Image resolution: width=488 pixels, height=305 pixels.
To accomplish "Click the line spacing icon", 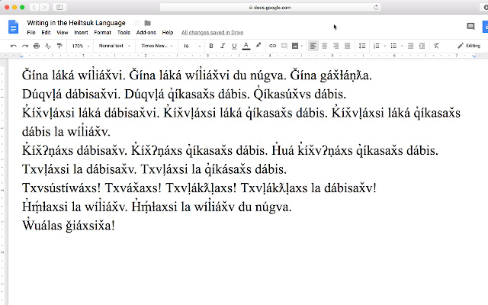I will click(x=362, y=46).
